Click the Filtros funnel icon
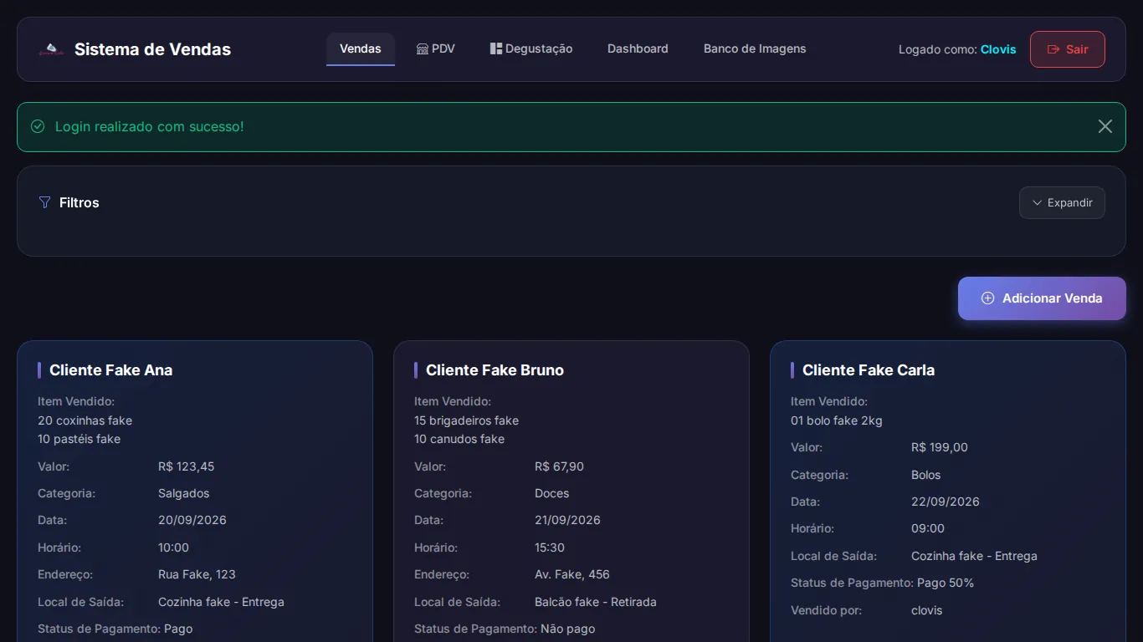Screen dimensions: 1143x642 point(45,202)
